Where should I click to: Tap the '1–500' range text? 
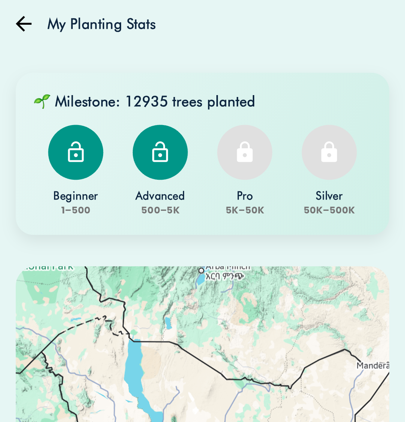(x=76, y=210)
